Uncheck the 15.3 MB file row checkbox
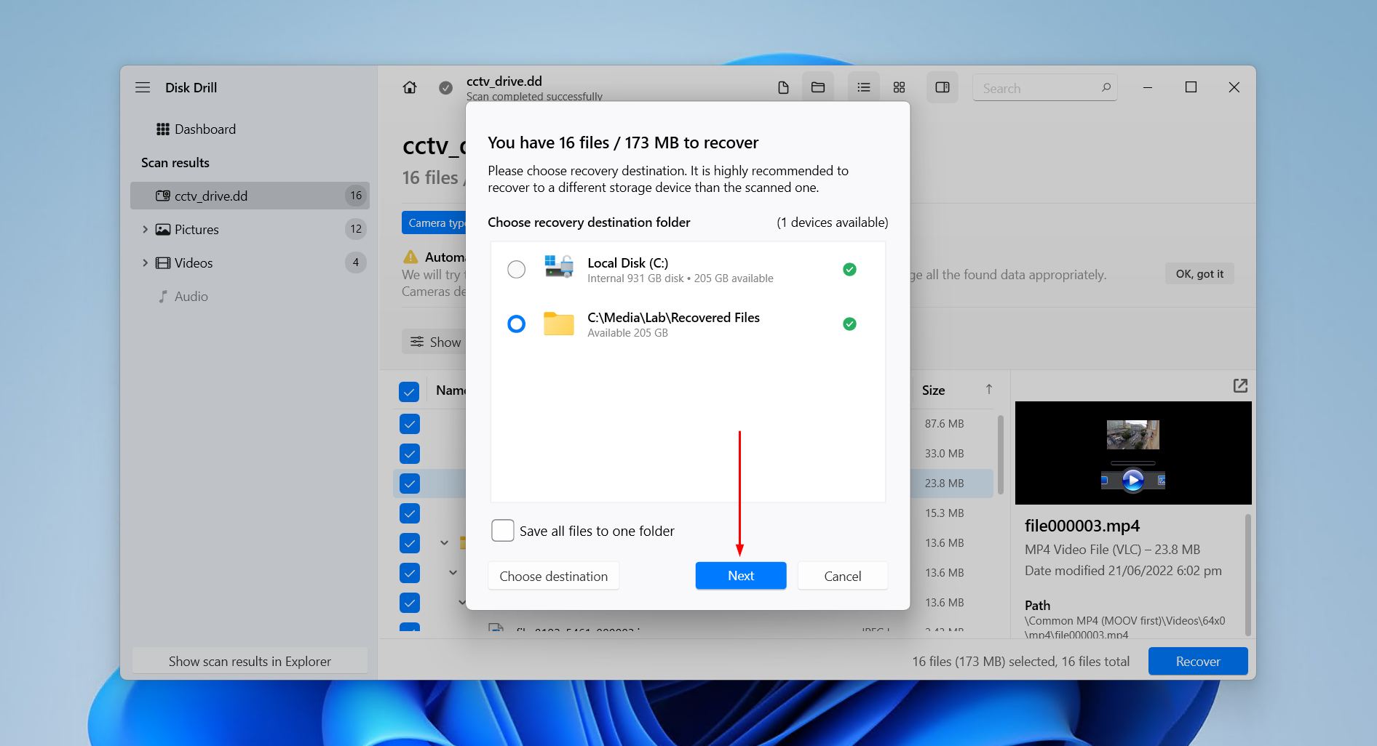The height and width of the screenshot is (746, 1377). 409,513
